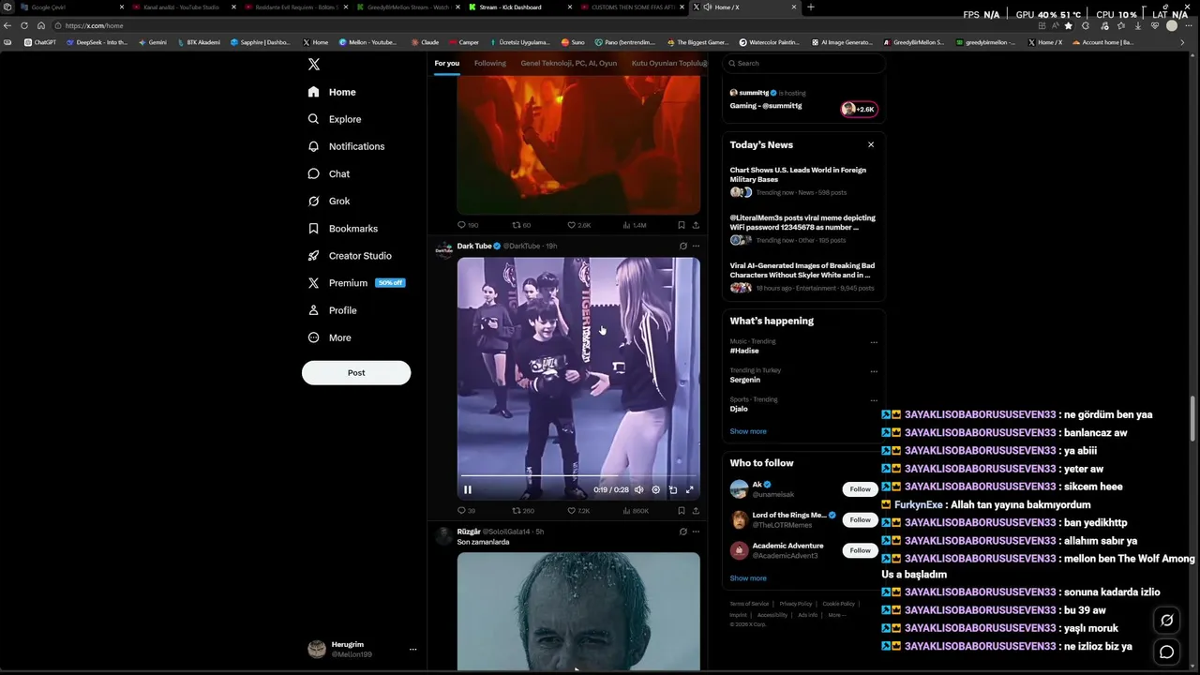1200x675 pixels.
Task: Toggle picture-in-picture on the video
Action: pyautogui.click(x=672, y=489)
